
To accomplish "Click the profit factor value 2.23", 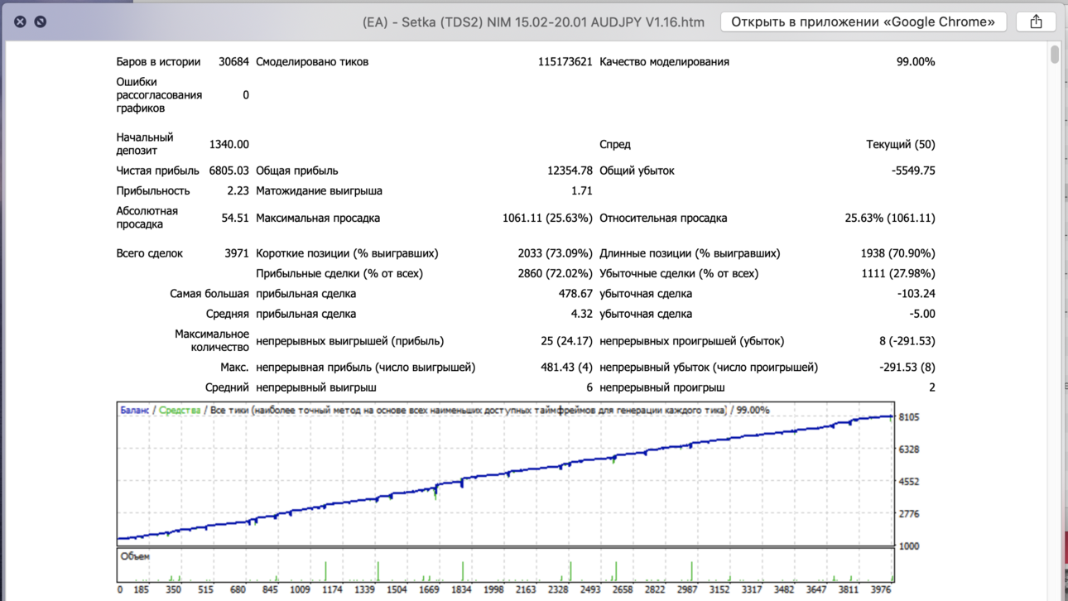I will coord(238,190).
